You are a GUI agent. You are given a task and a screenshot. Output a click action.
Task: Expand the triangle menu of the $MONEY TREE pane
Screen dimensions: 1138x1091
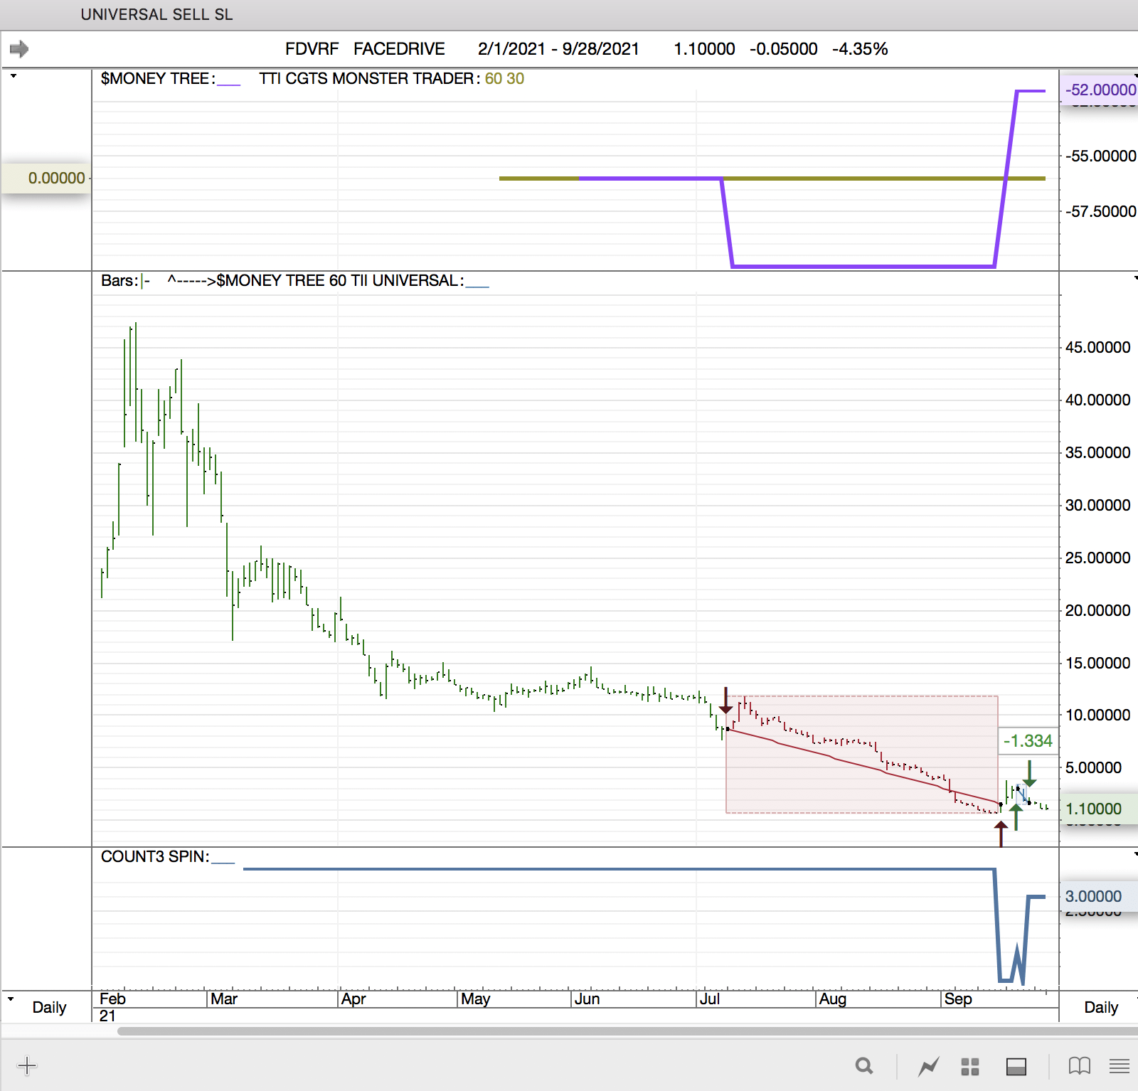[x=13, y=75]
